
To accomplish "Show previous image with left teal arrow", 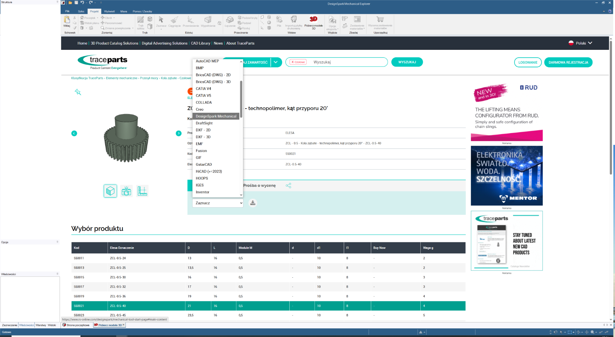I will 74,133.
